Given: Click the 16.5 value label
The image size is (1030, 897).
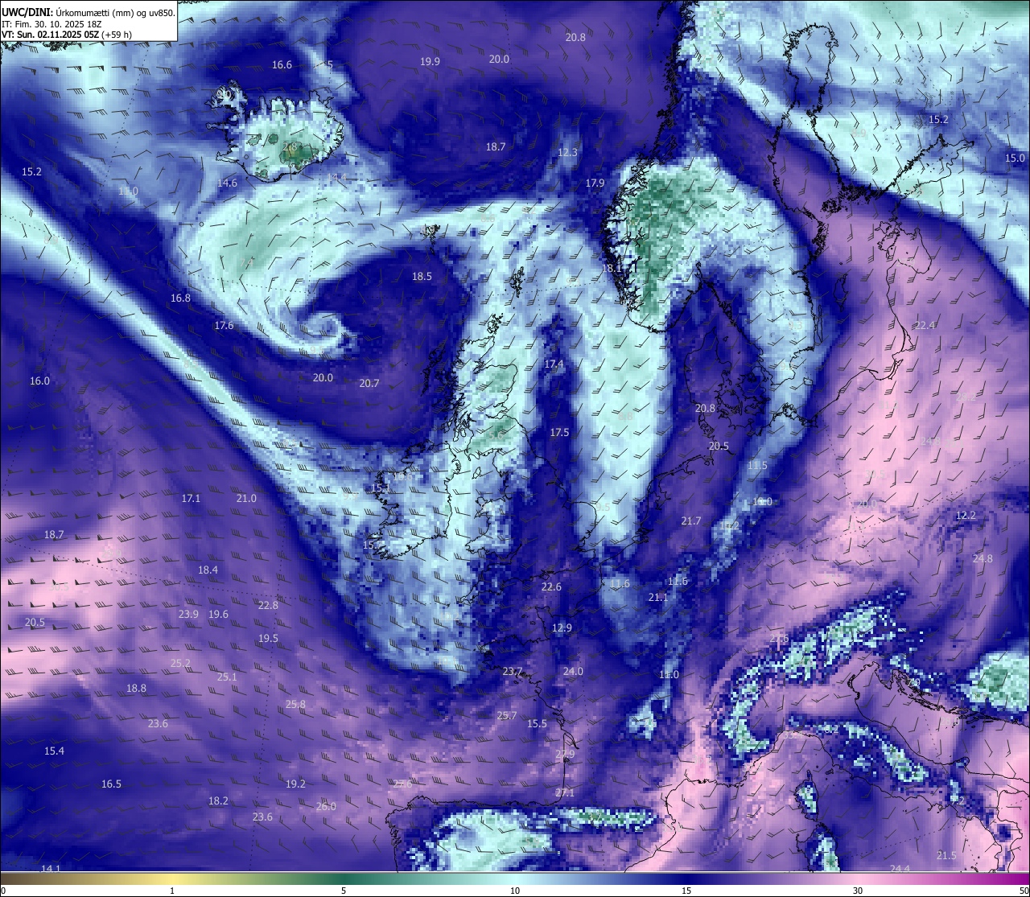Looking at the screenshot, I should (111, 784).
